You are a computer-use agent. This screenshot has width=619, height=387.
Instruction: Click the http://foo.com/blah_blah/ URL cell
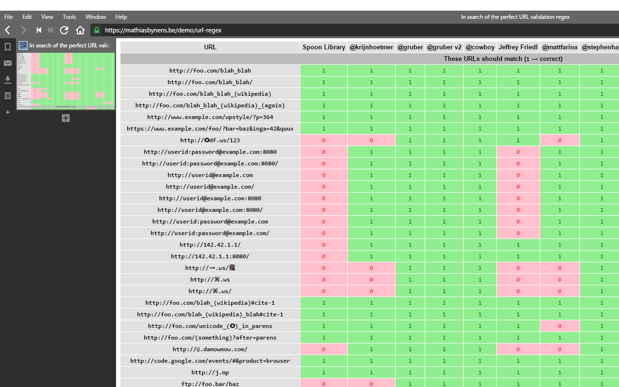click(x=210, y=82)
